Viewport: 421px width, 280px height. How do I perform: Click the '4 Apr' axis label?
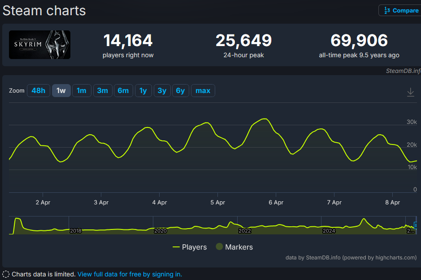pyautogui.click(x=160, y=203)
